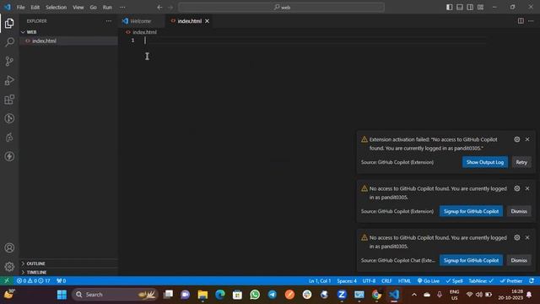
Task: Open the Customize Layout icon
Action: (480, 8)
